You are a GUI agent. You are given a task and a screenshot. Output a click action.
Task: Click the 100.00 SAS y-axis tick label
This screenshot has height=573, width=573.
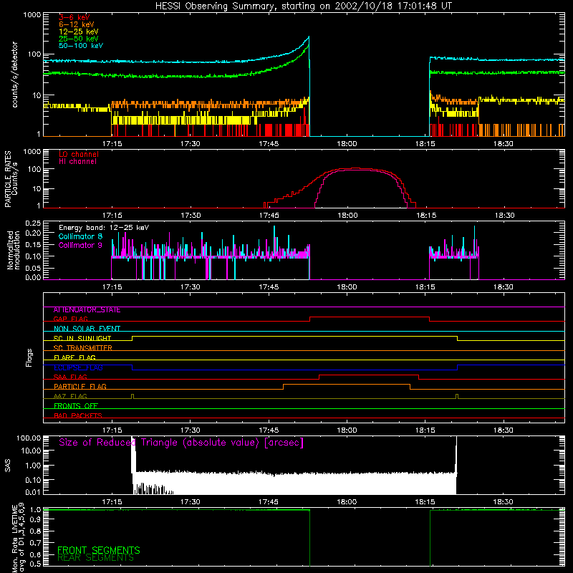tap(29, 438)
